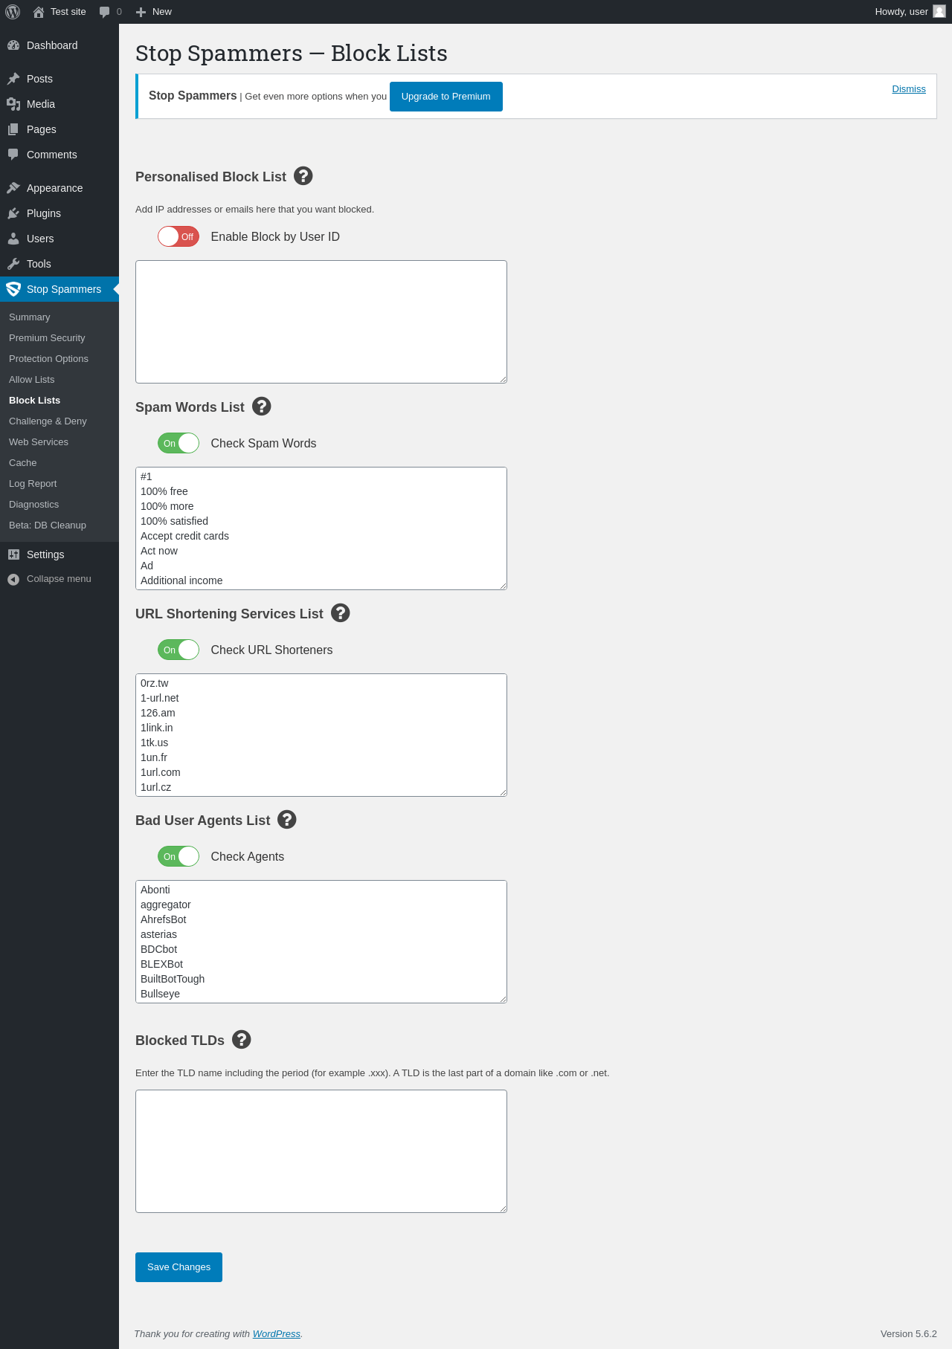Click inside the Blocked TLDs text area
Viewport: 952px width, 1349px height.
coord(321,1151)
